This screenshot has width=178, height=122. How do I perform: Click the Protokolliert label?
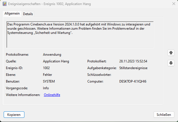(x=97, y=61)
